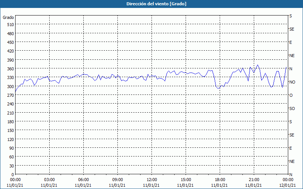Click the 270 degree axis label

click(x=11, y=95)
